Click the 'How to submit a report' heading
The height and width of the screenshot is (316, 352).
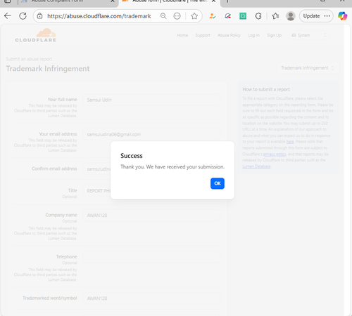[x=266, y=89]
